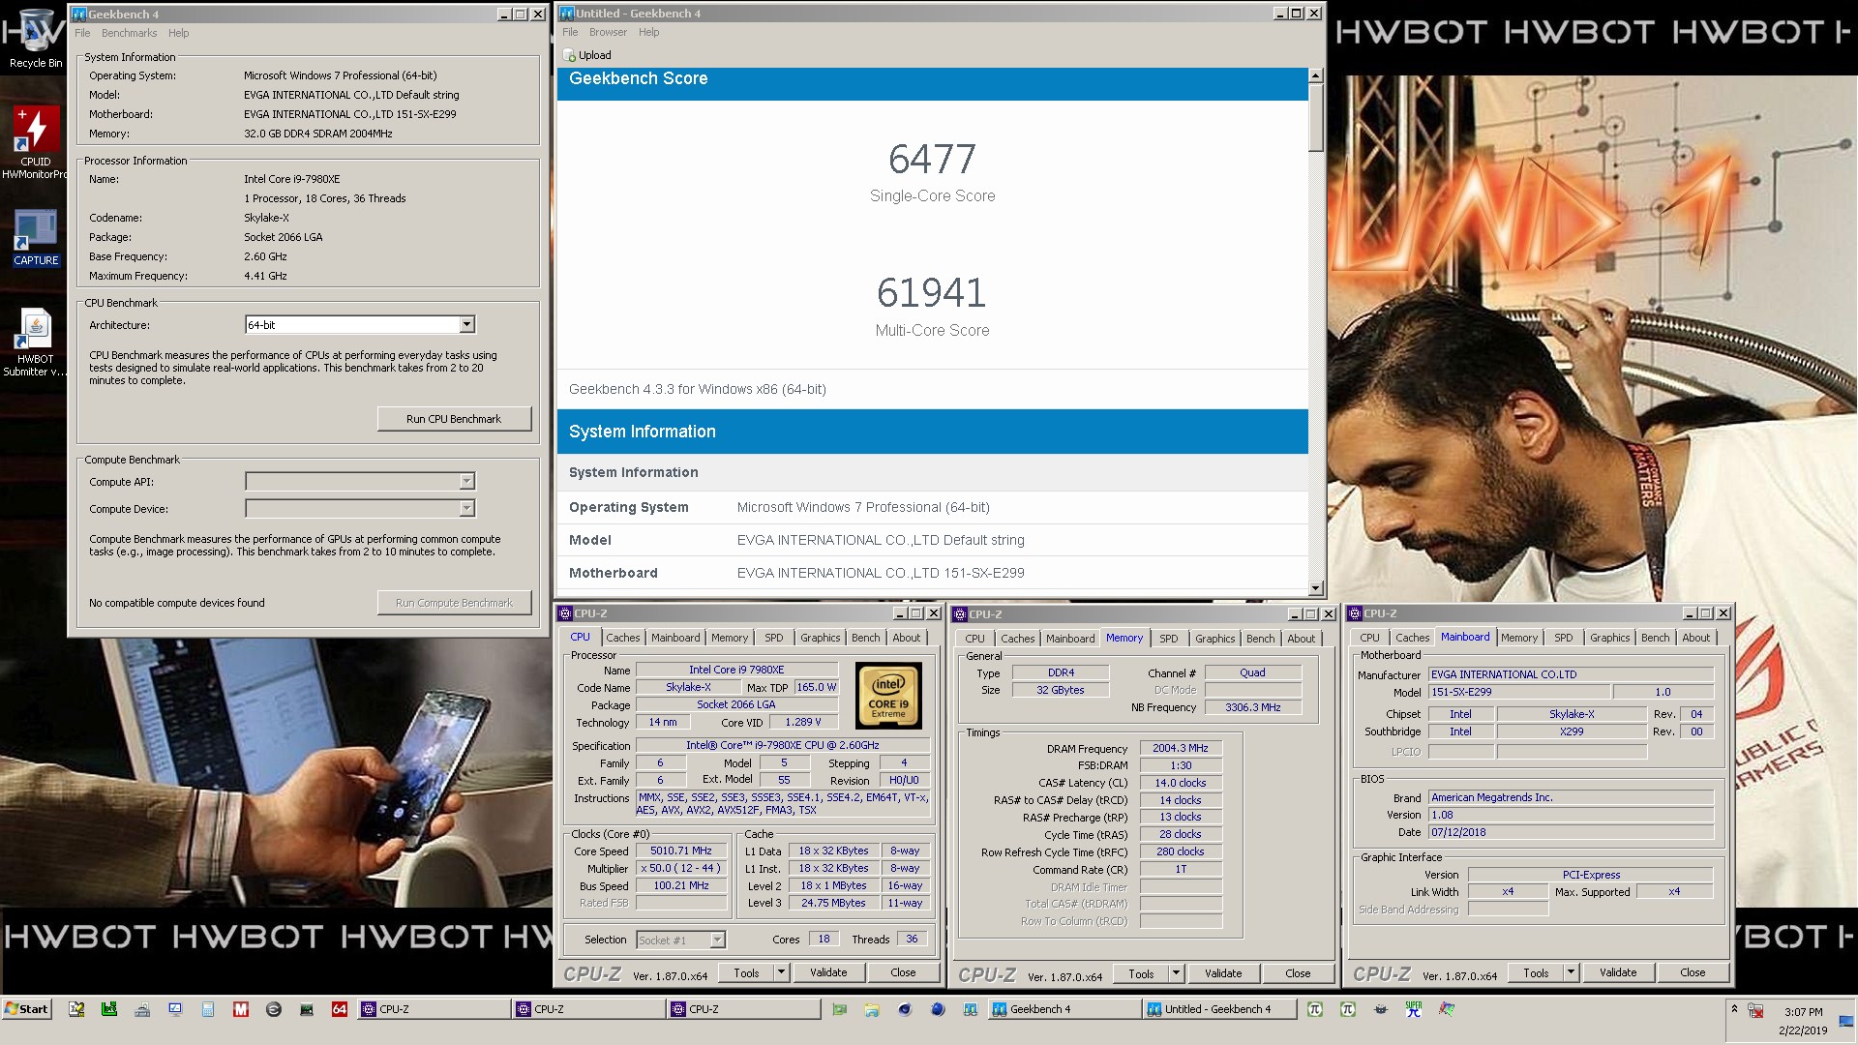
Task: Click the network status tray icon
Action: (x=1755, y=1011)
